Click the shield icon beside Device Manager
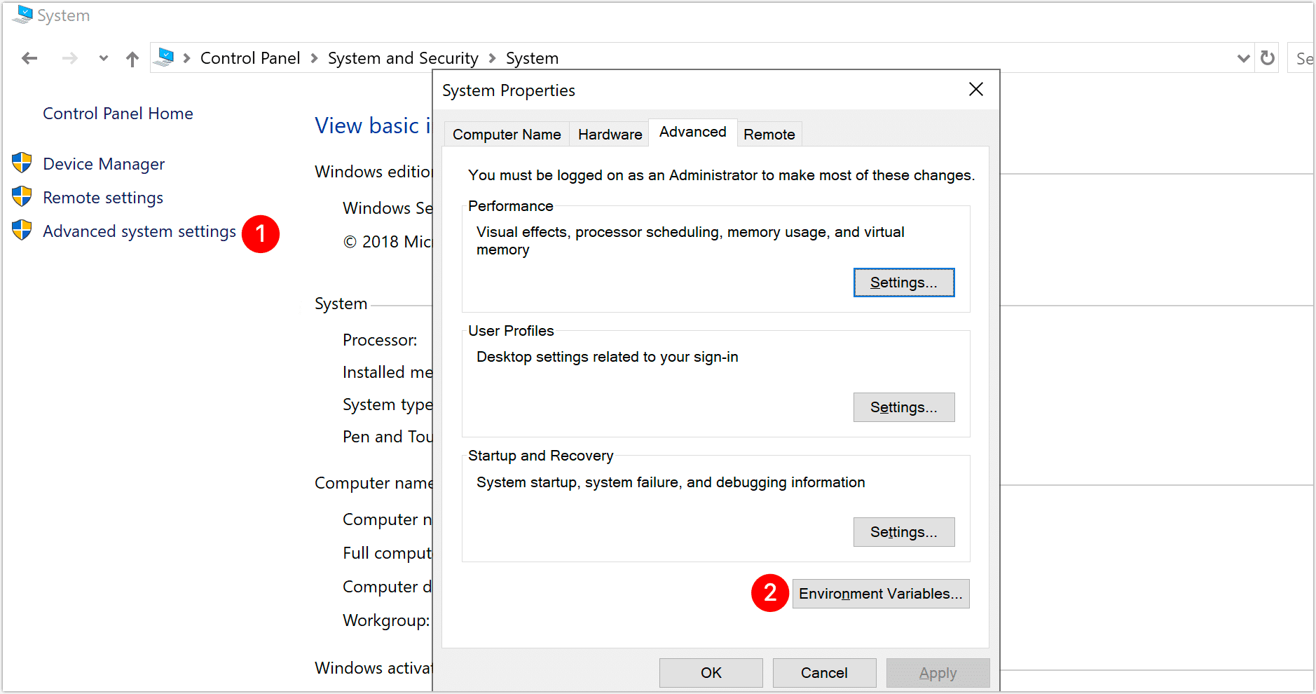This screenshot has height=694, width=1316. tap(22, 163)
